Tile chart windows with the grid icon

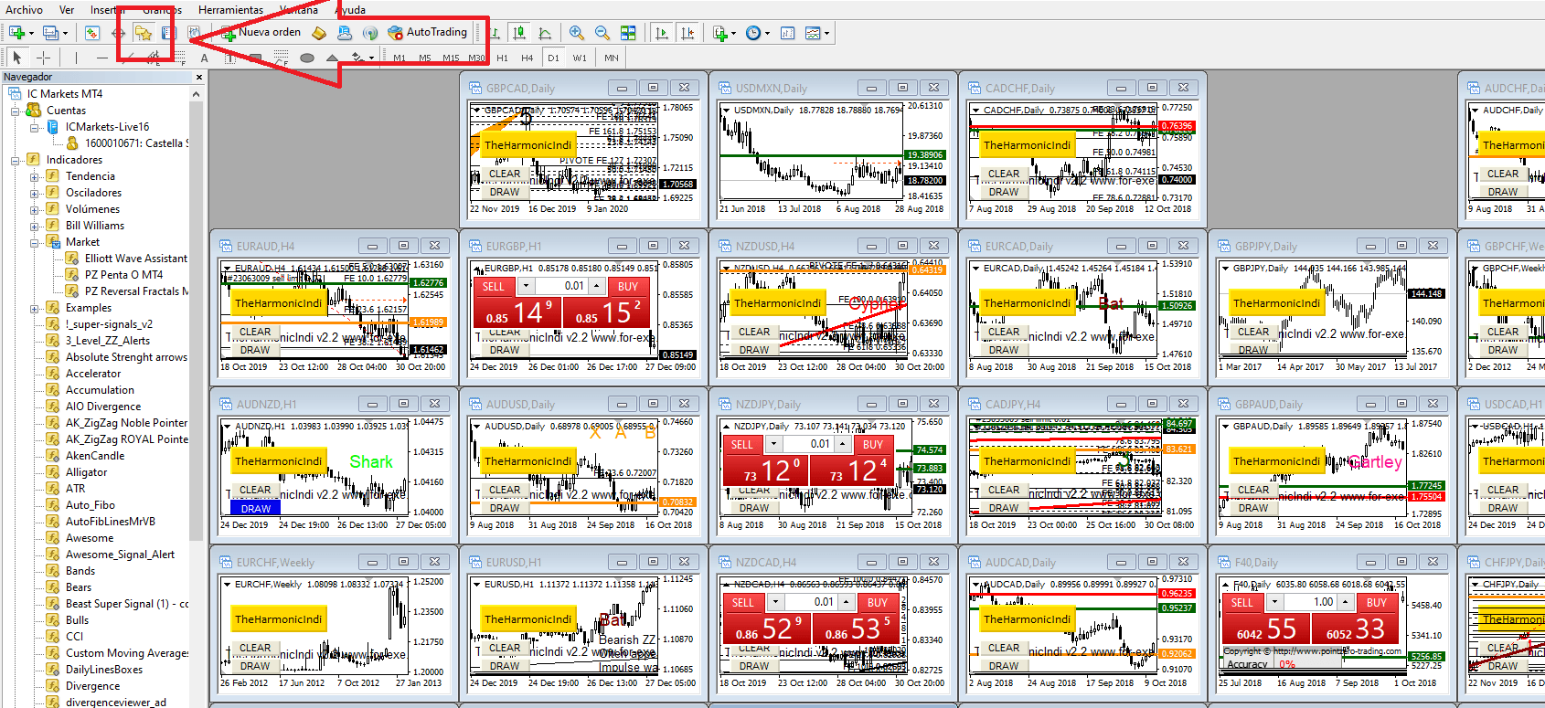point(628,33)
